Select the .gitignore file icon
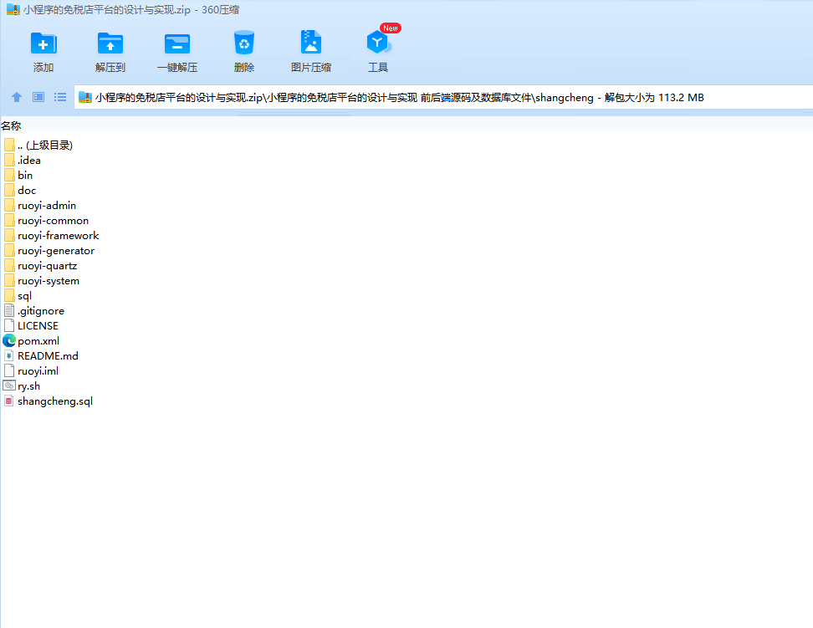The width and height of the screenshot is (813, 628). [9, 310]
